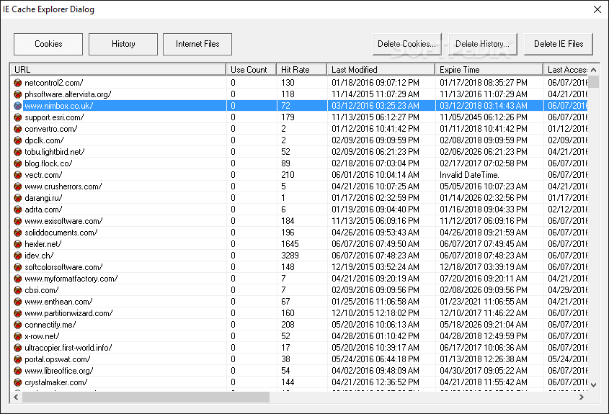Click hit rate value 210

pyautogui.click(x=288, y=175)
